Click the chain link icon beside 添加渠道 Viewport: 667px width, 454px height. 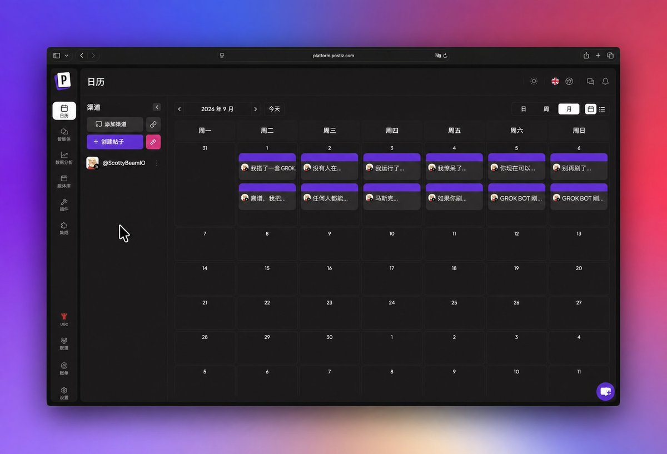(x=153, y=124)
